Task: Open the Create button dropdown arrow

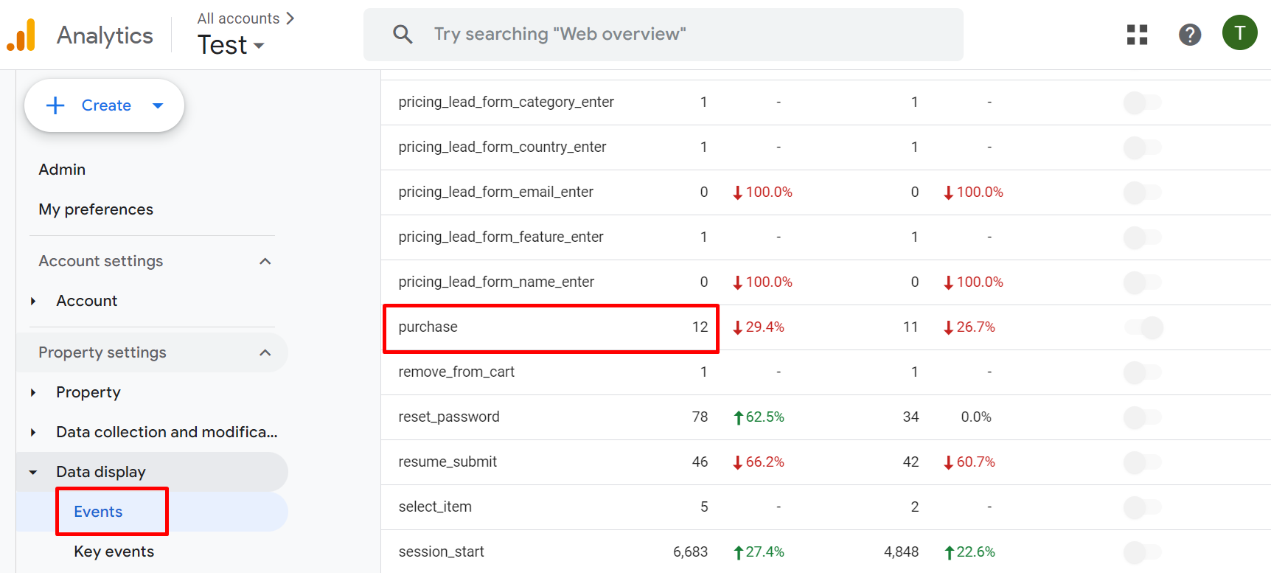Action: (x=158, y=105)
